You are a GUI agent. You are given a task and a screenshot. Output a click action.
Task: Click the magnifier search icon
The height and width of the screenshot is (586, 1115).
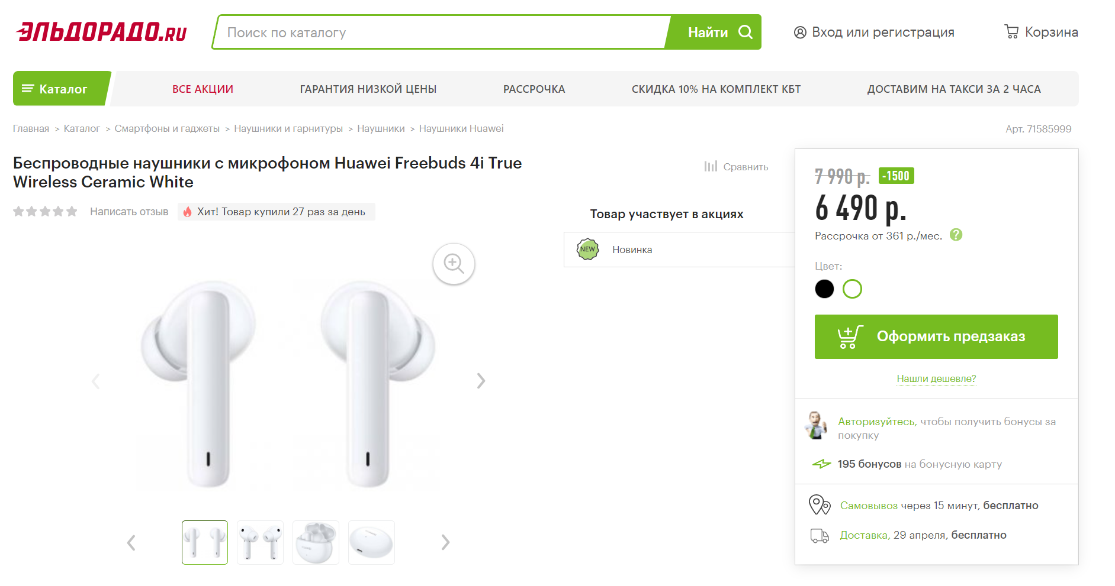[746, 32]
